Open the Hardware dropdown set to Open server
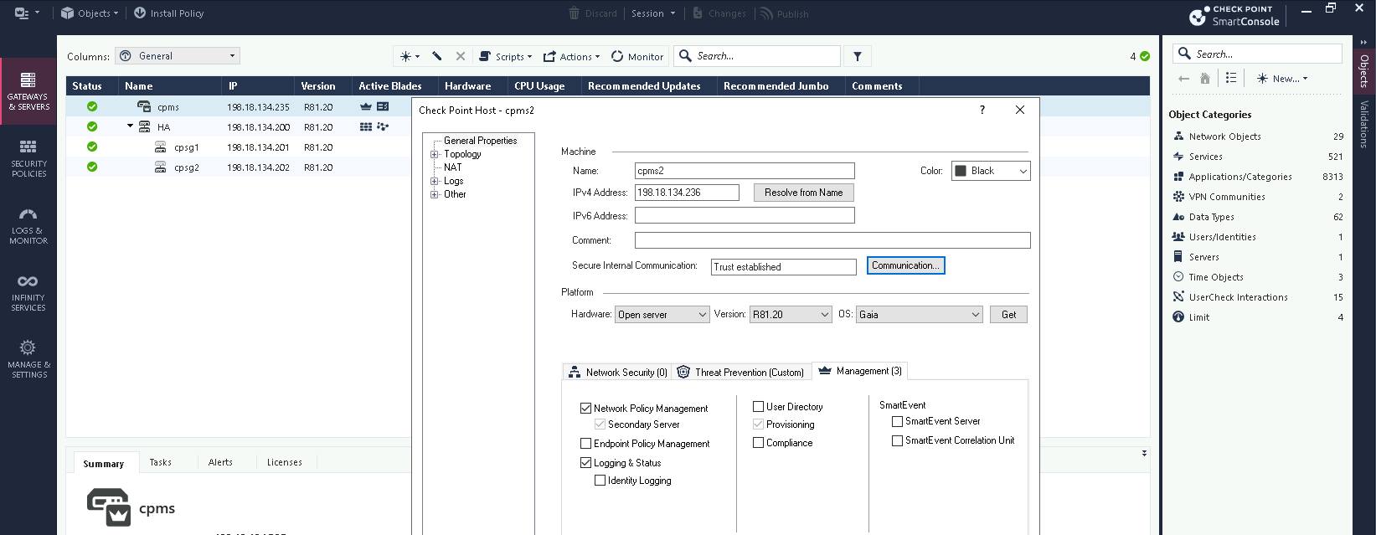1376x535 pixels. [x=662, y=315]
